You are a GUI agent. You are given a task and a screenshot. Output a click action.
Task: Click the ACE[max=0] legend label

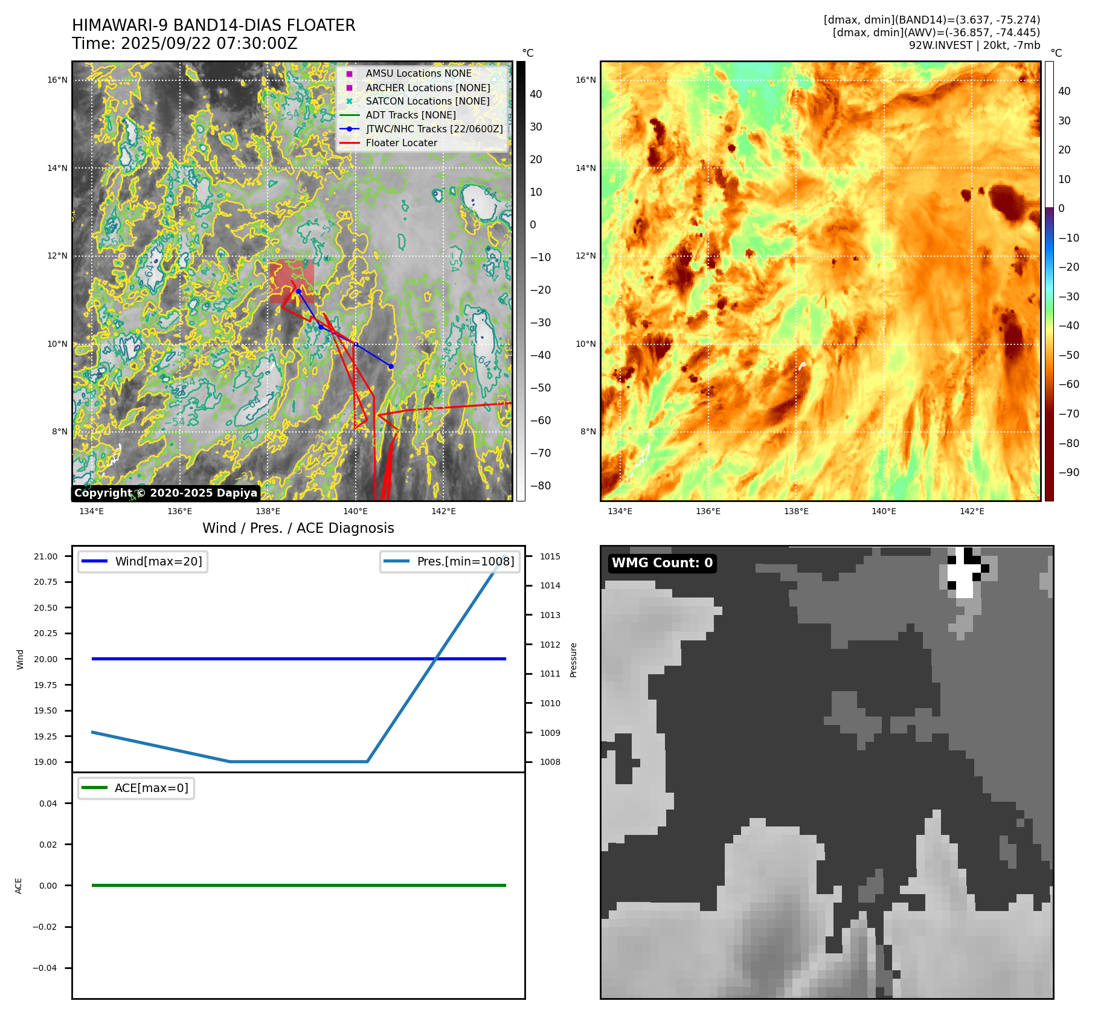click(x=152, y=788)
